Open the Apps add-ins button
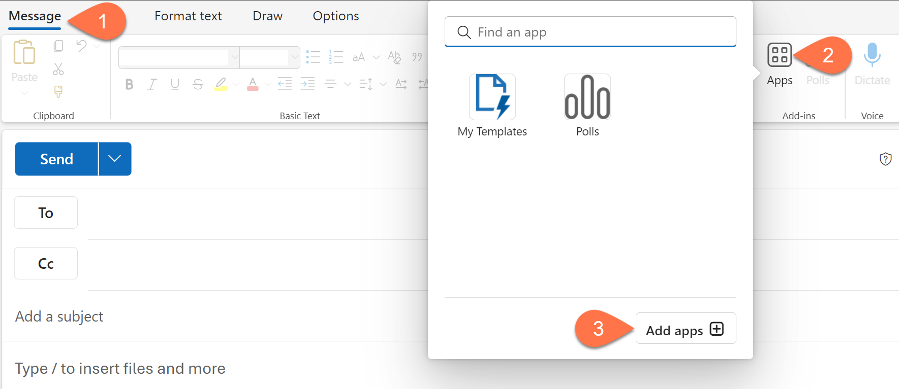899x389 pixels. [779, 64]
